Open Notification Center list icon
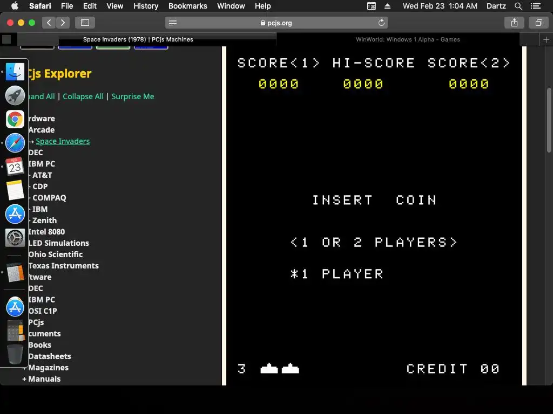The image size is (553, 414). (x=536, y=6)
